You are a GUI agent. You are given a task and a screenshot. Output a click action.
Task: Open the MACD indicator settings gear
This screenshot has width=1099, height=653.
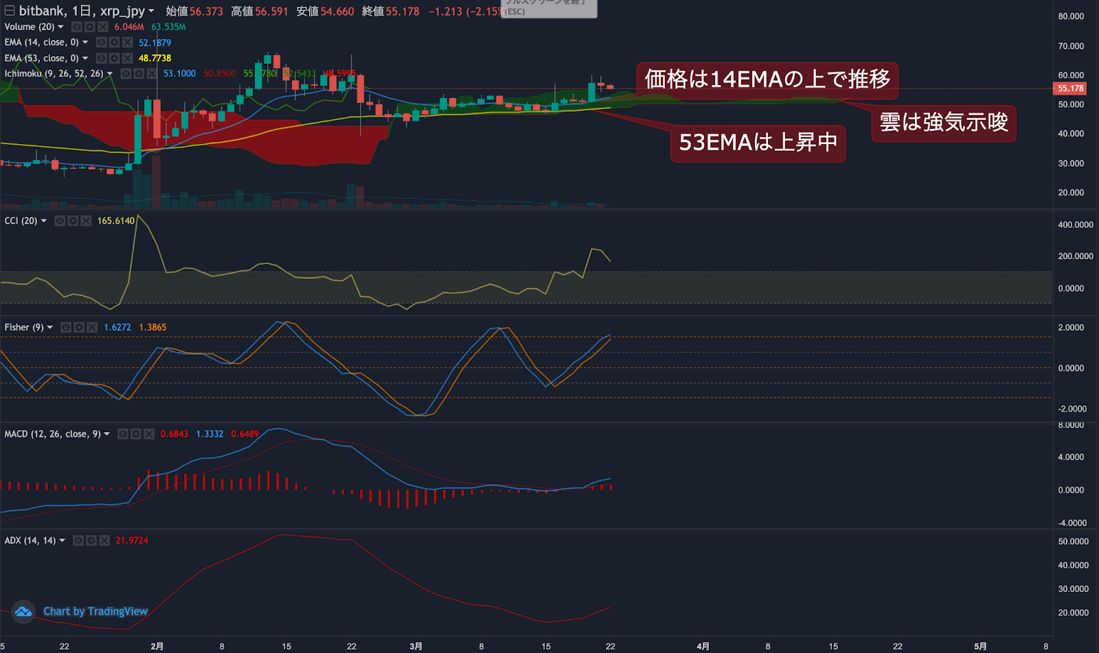136,434
